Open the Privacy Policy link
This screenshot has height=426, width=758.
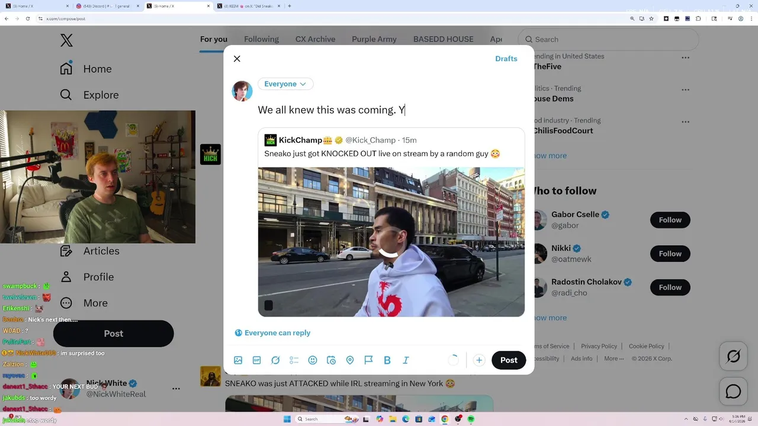point(599,346)
